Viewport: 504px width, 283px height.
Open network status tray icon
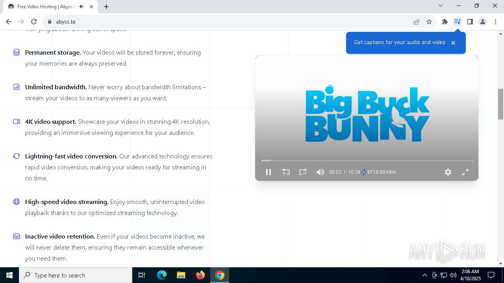444,275
